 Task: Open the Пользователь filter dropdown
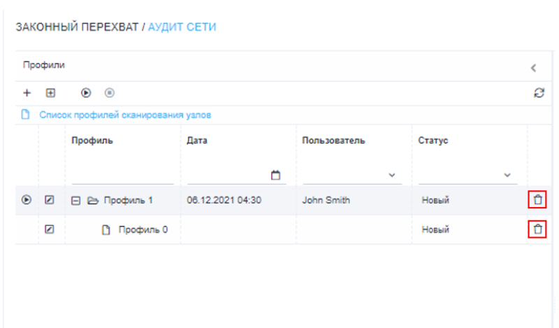[391, 175]
